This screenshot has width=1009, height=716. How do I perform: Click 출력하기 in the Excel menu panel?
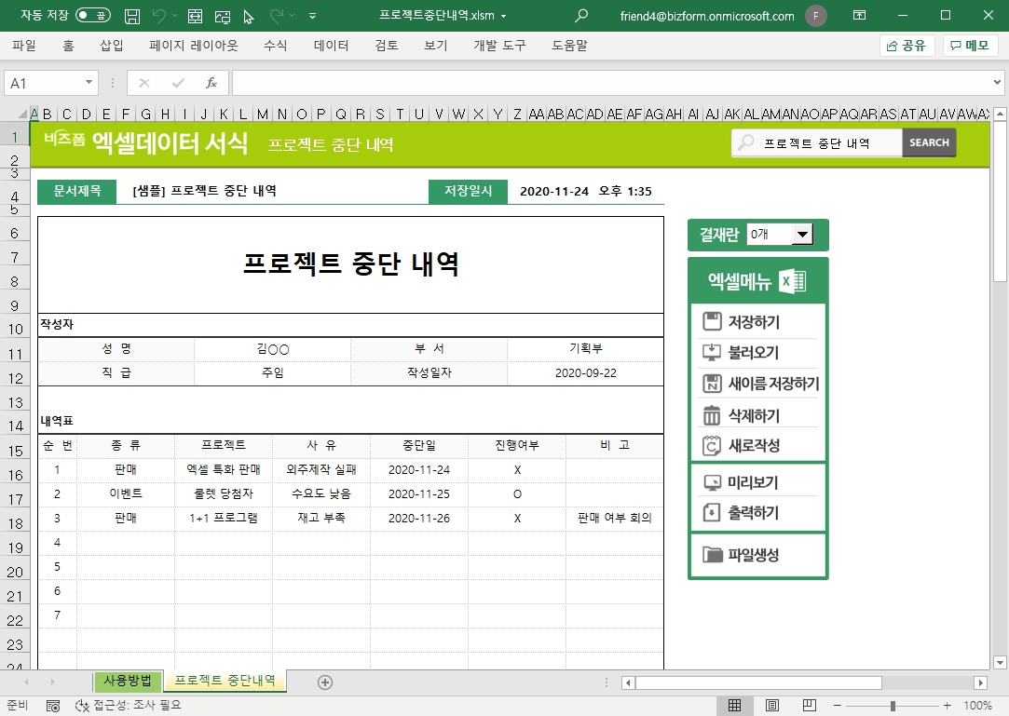pos(753,513)
